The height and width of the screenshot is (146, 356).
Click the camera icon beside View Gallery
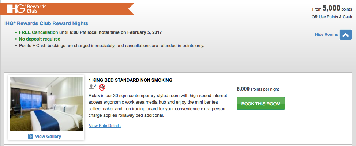click(31, 137)
